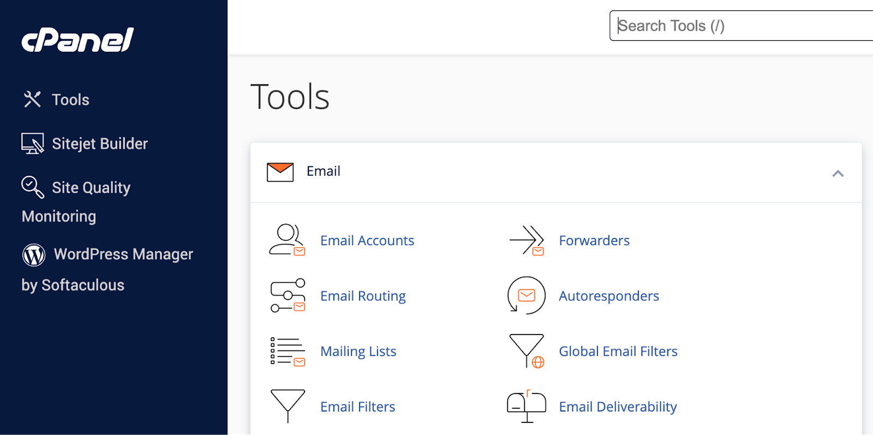873x435 pixels.
Task: Click the cPanel logo
Action: click(77, 40)
